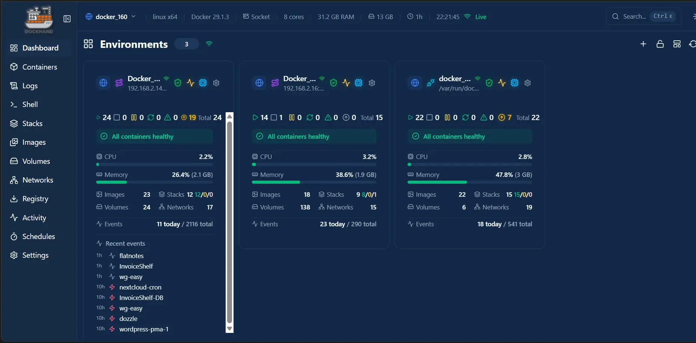Click the blue CPU chip icon on 192.168.2.16 card

point(358,83)
